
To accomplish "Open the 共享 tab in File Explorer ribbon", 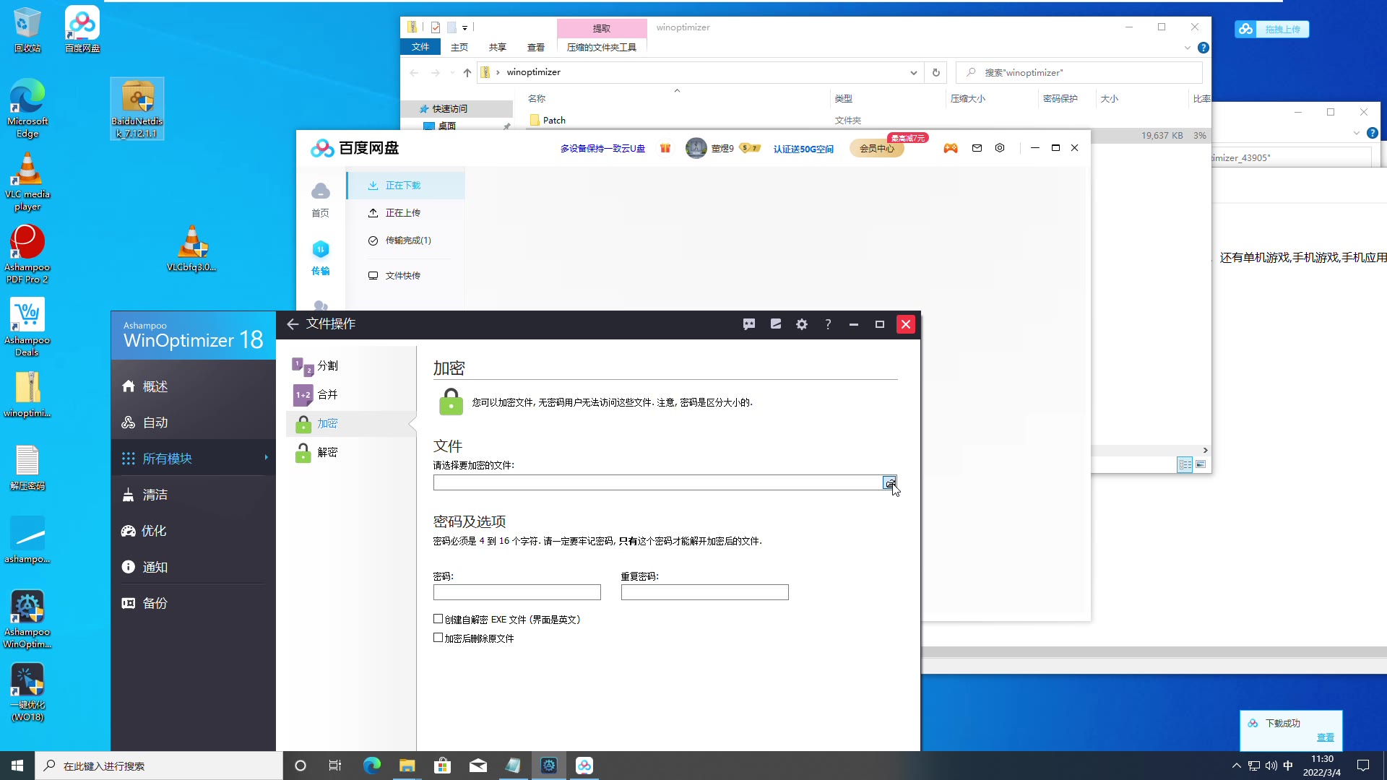I will (498, 47).
